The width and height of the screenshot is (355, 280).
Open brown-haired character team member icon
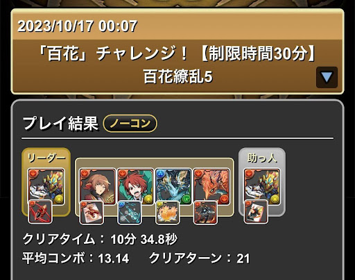(98, 187)
